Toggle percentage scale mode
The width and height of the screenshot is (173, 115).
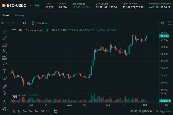(x=157, y=111)
